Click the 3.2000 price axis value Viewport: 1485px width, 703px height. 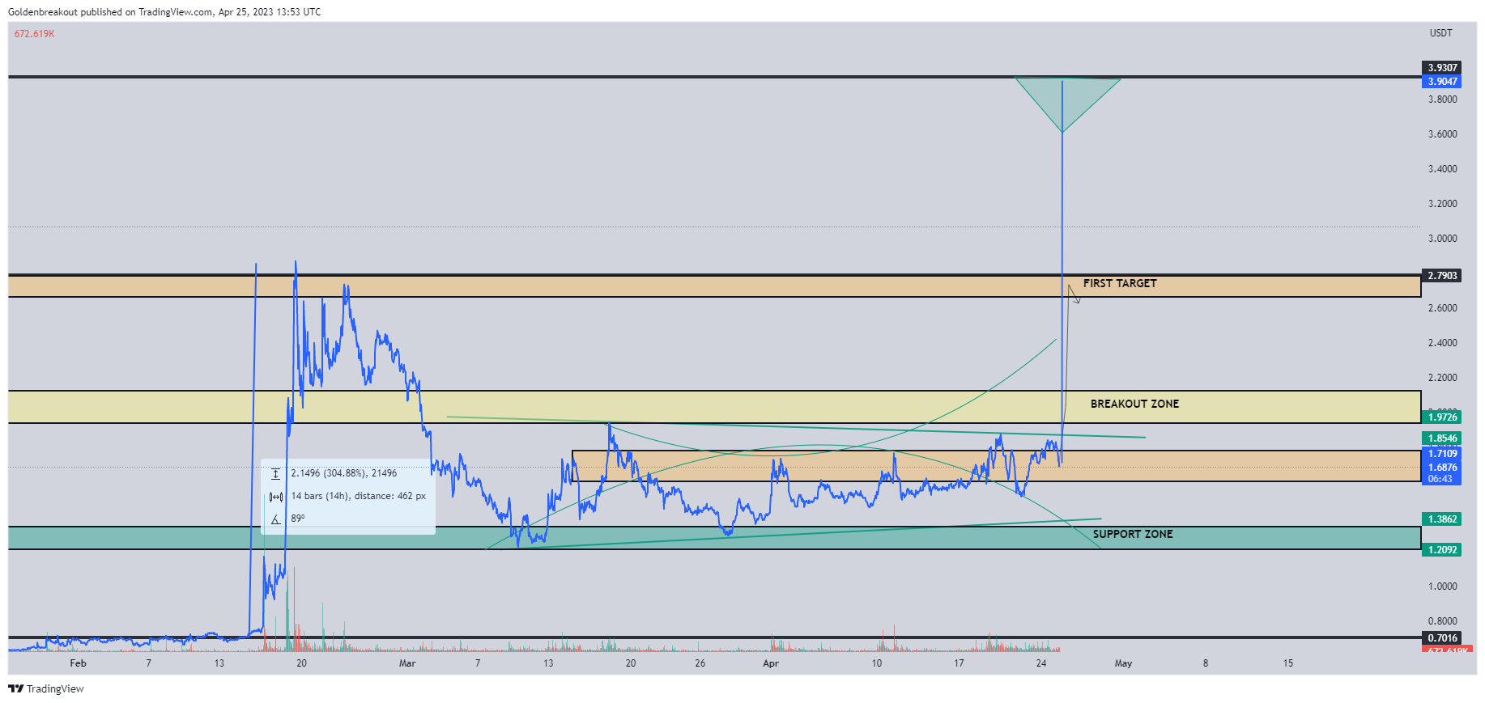click(x=1442, y=204)
